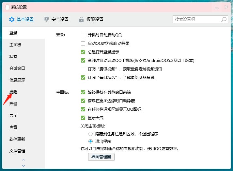Image resolution: width=233 pixels, height=171 pixels.
Task: Enable 开机时自动启动QQ checkbox
Action: (x=83, y=35)
